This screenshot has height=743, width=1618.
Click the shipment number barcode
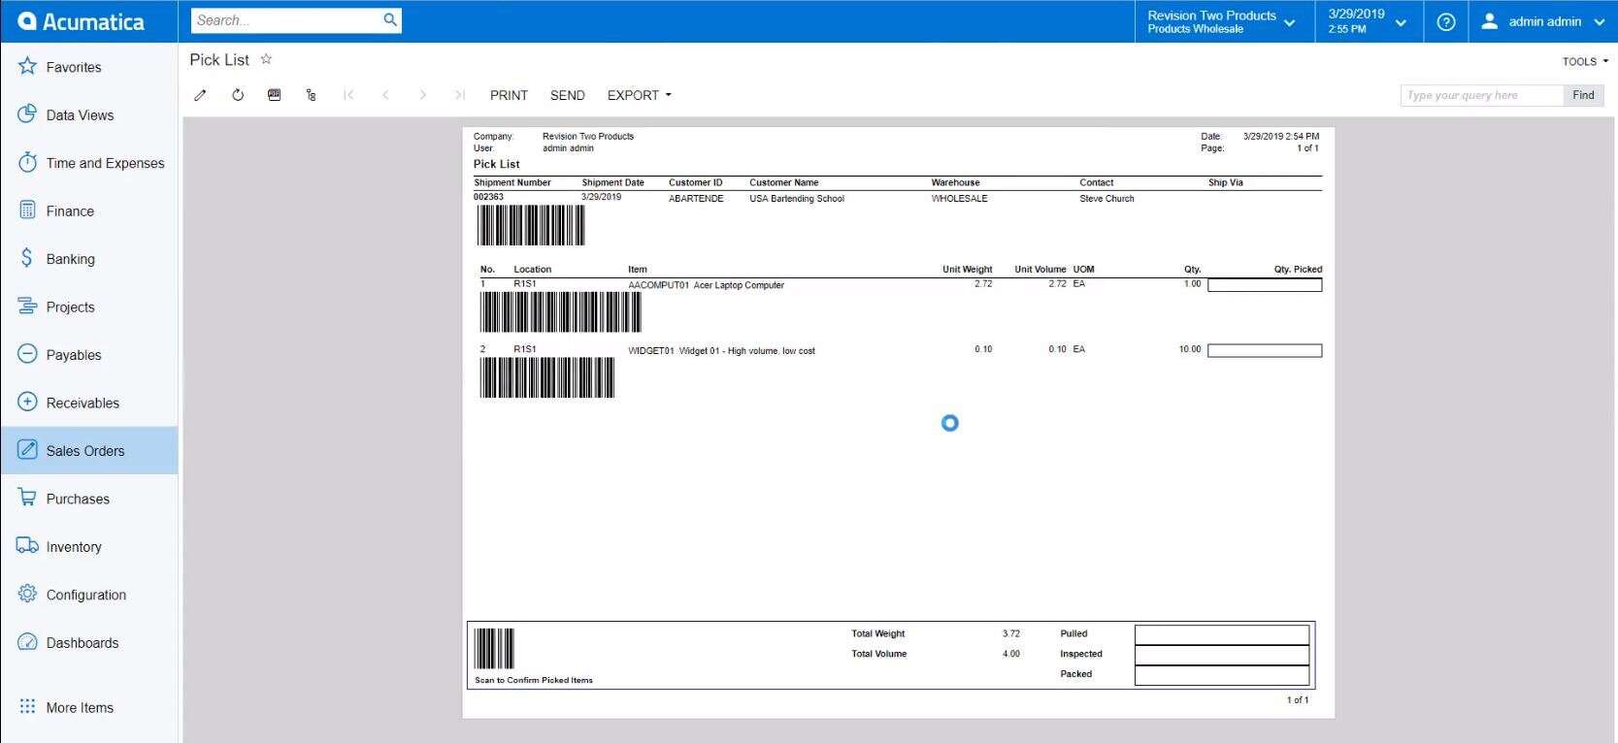(x=531, y=226)
